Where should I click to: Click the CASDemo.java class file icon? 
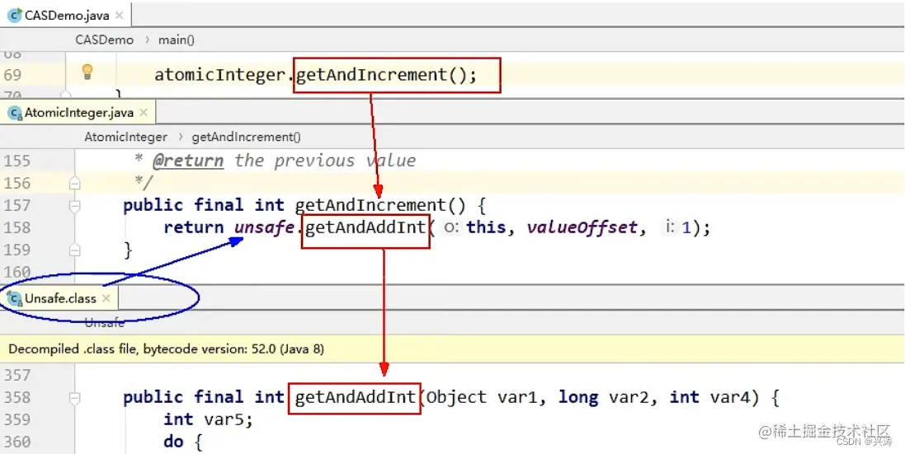coord(14,16)
